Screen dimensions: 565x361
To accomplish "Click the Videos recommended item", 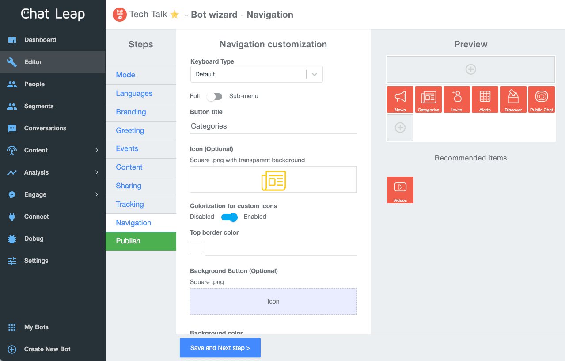I will pyautogui.click(x=400, y=190).
